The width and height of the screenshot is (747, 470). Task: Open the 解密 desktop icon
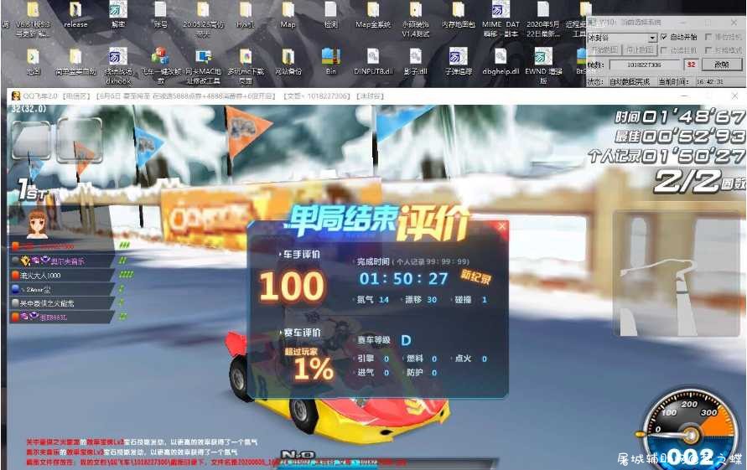click(x=117, y=15)
